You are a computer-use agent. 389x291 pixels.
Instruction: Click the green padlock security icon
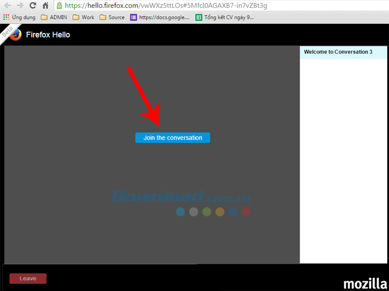pyautogui.click(x=59, y=5)
